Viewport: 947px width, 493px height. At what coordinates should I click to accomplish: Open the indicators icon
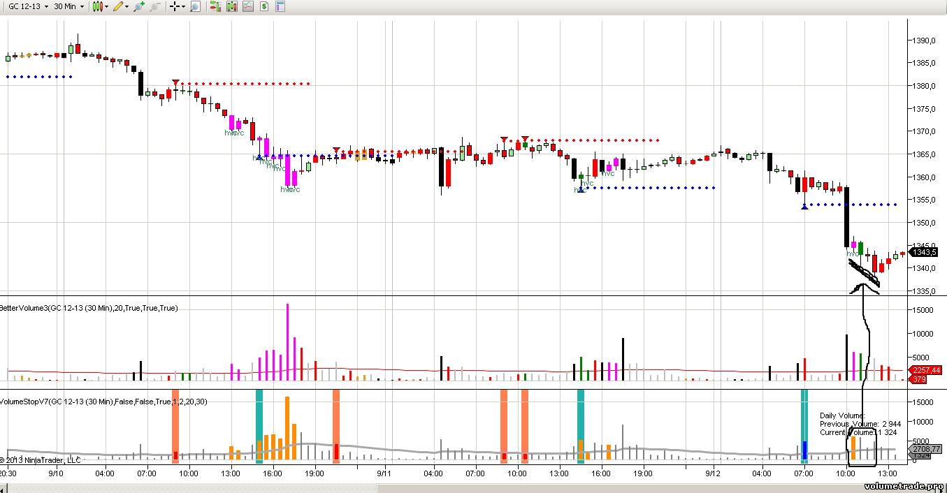coord(248,6)
